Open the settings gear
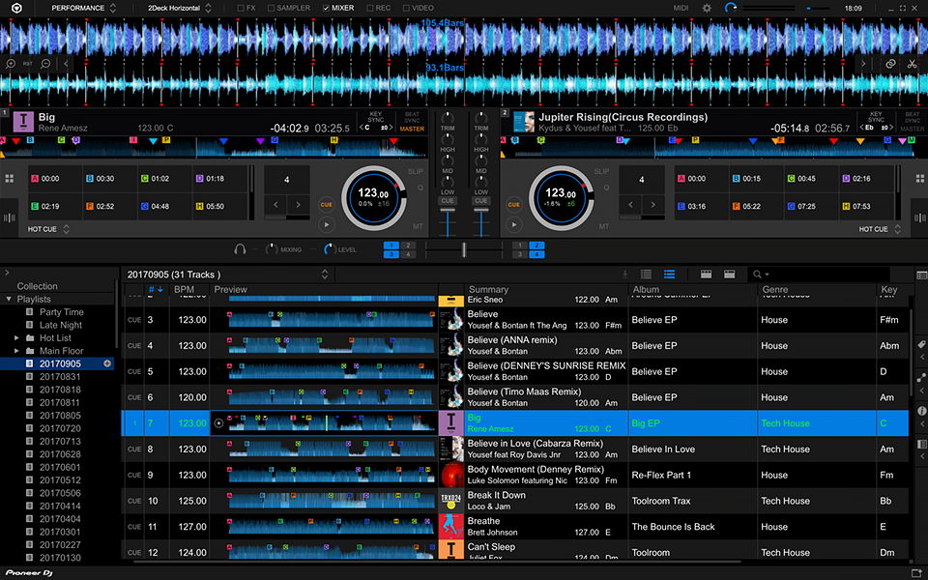The width and height of the screenshot is (928, 580). (x=707, y=9)
